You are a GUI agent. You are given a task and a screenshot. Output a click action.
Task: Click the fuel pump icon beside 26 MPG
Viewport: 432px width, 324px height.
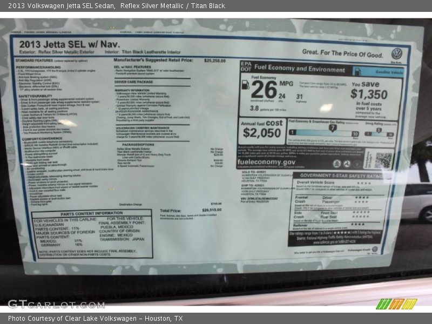click(x=245, y=85)
